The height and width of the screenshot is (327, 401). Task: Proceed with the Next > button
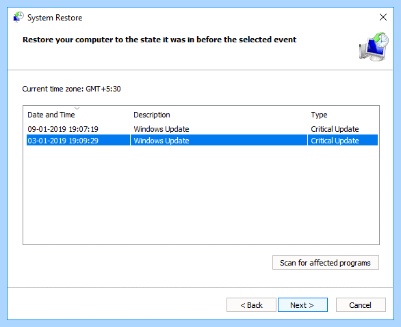(x=302, y=304)
